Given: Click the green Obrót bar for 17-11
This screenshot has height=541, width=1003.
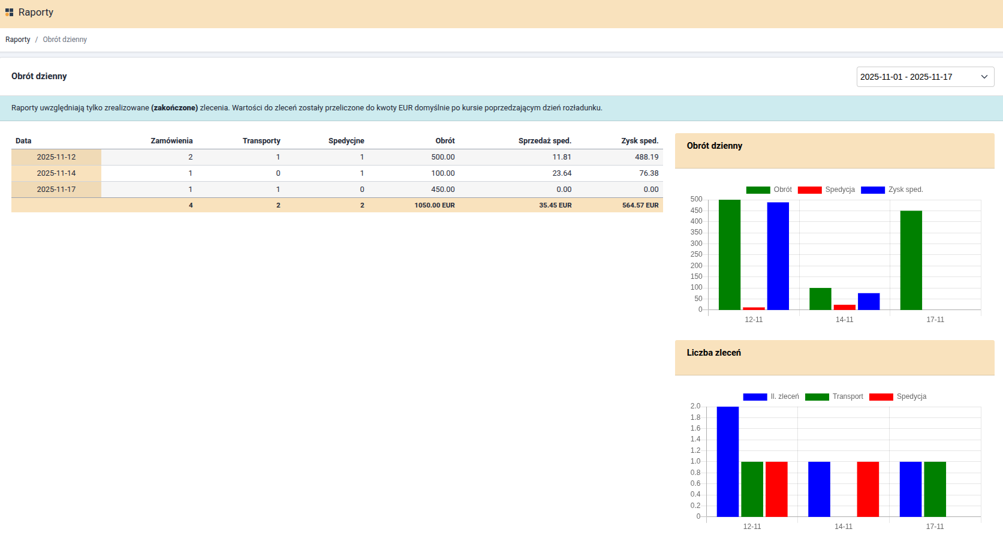Looking at the screenshot, I should pos(911,260).
